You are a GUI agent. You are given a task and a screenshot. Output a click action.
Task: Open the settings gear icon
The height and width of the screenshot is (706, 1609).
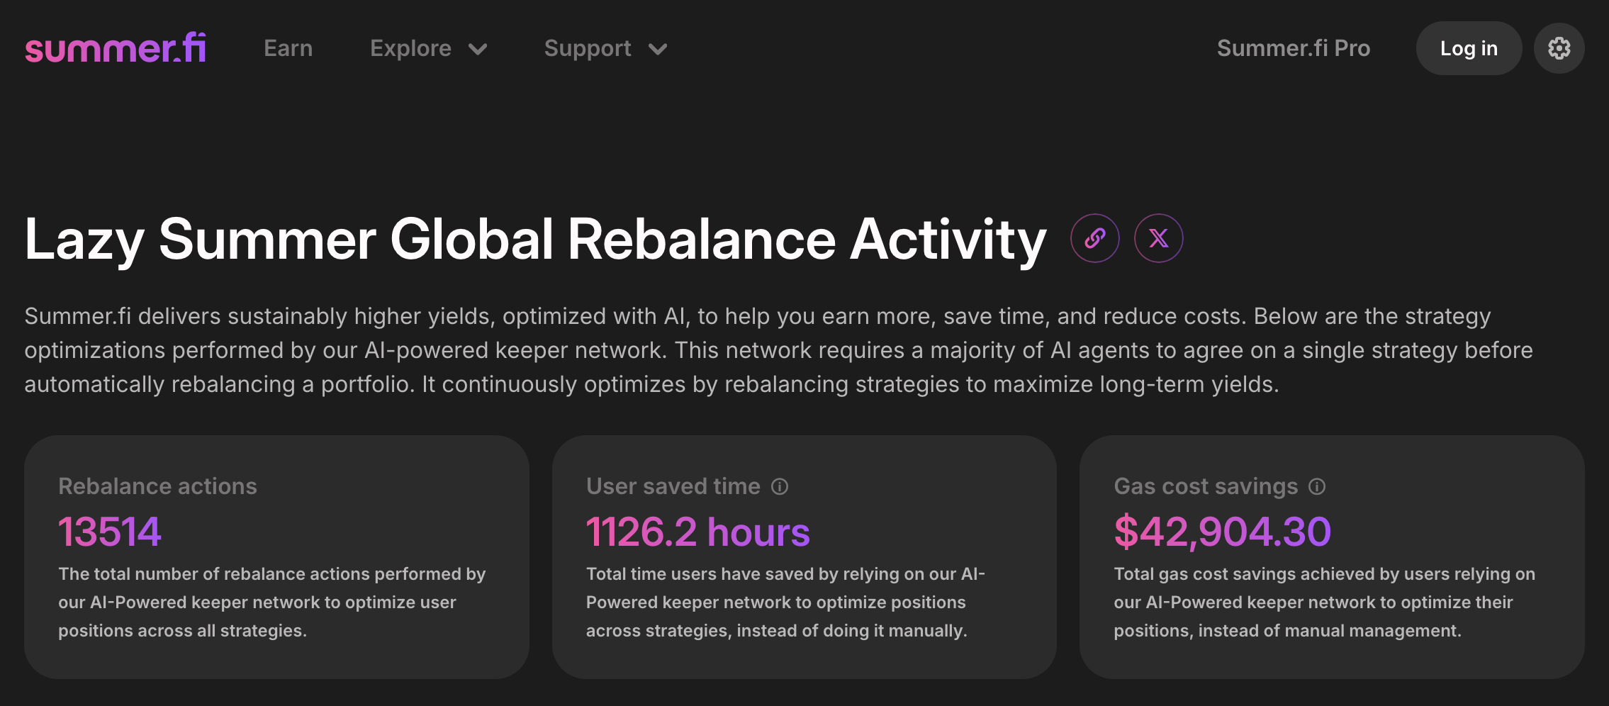1559,48
